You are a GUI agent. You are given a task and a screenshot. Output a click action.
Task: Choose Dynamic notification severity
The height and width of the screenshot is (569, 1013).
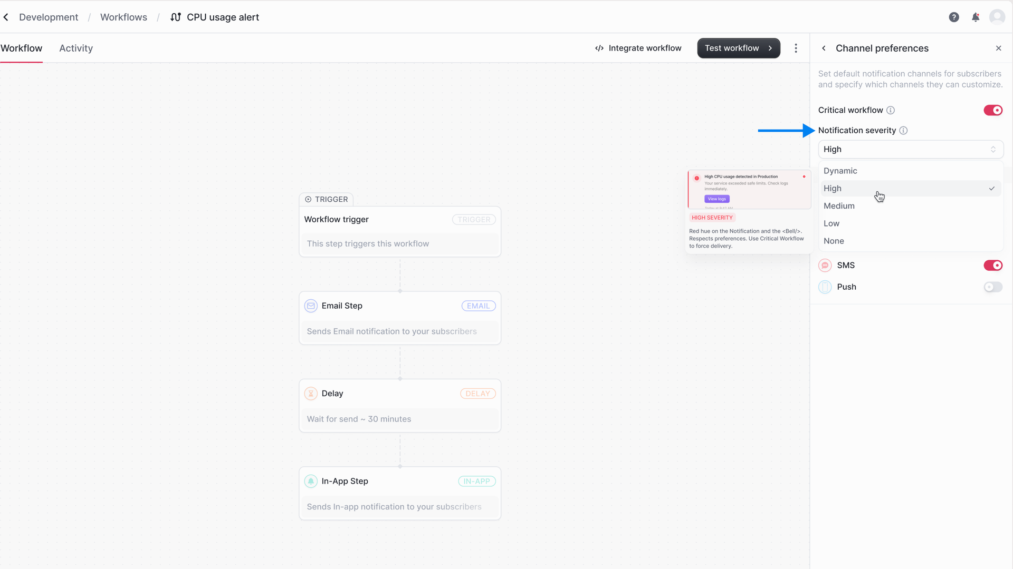coord(840,171)
